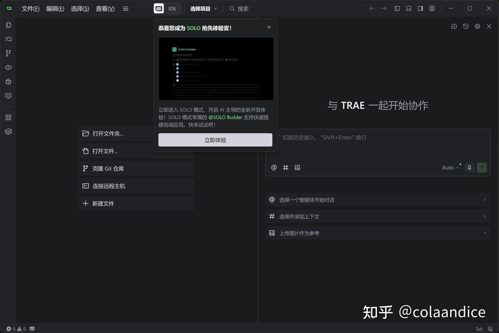499x333 pixels.
Task: Activate the microphone voice input
Action: click(x=469, y=167)
